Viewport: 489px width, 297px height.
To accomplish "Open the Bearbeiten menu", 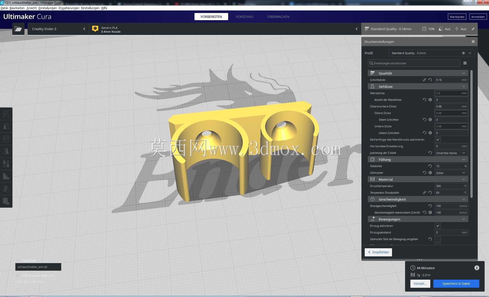I will point(17,8).
